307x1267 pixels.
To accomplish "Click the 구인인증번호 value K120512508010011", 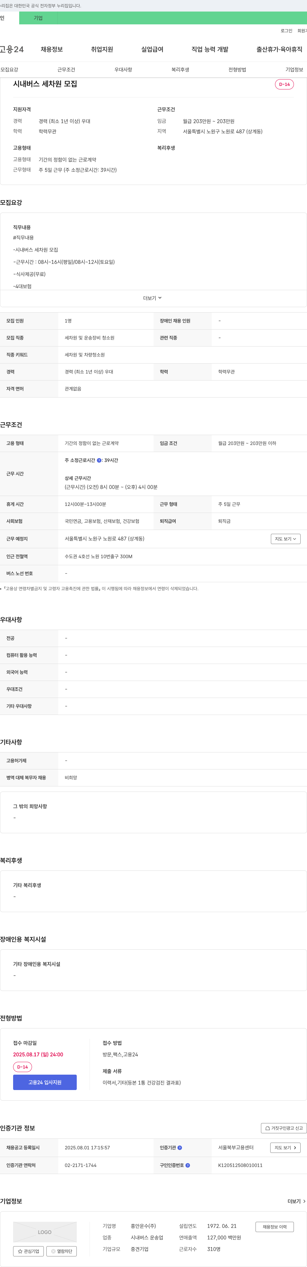I will click(240, 1165).
